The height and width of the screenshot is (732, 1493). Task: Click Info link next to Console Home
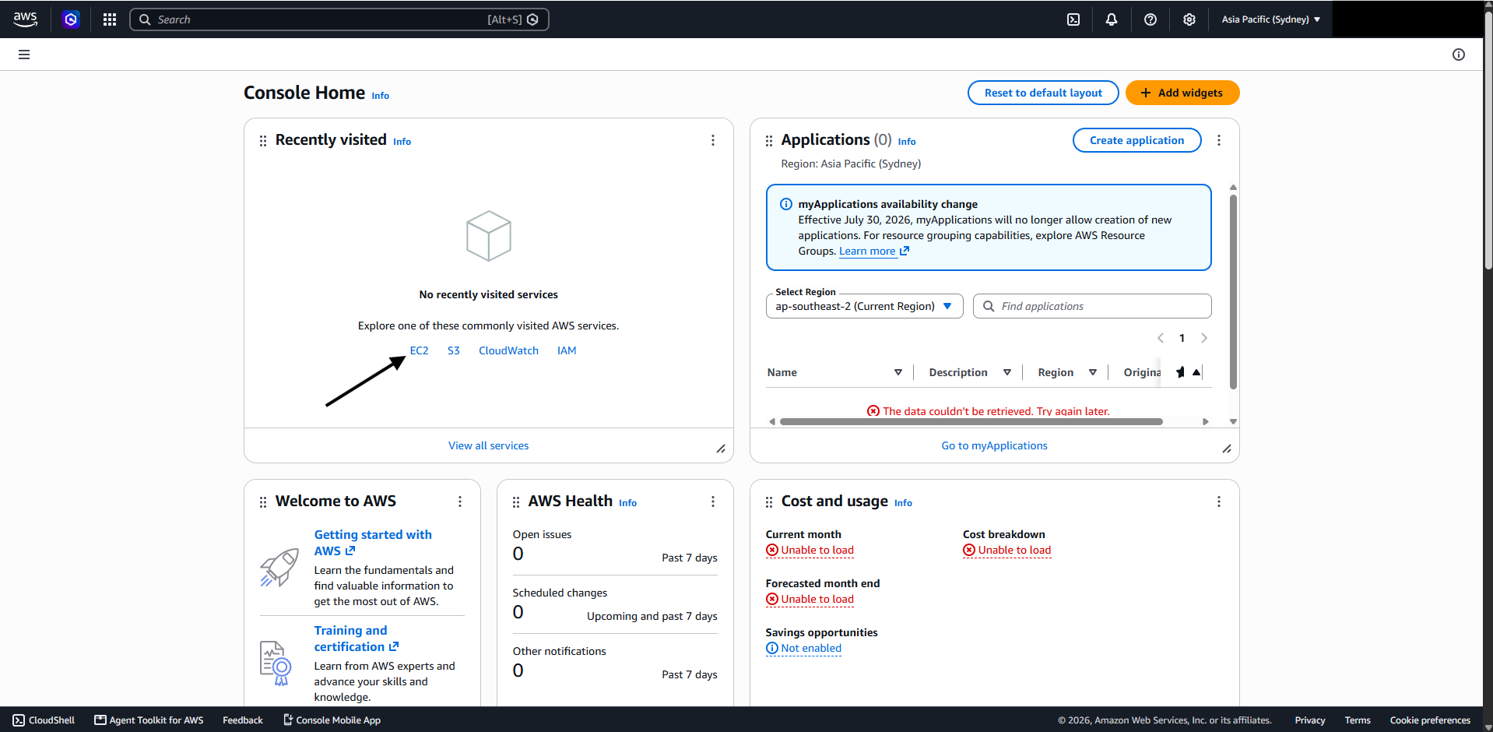380,96
